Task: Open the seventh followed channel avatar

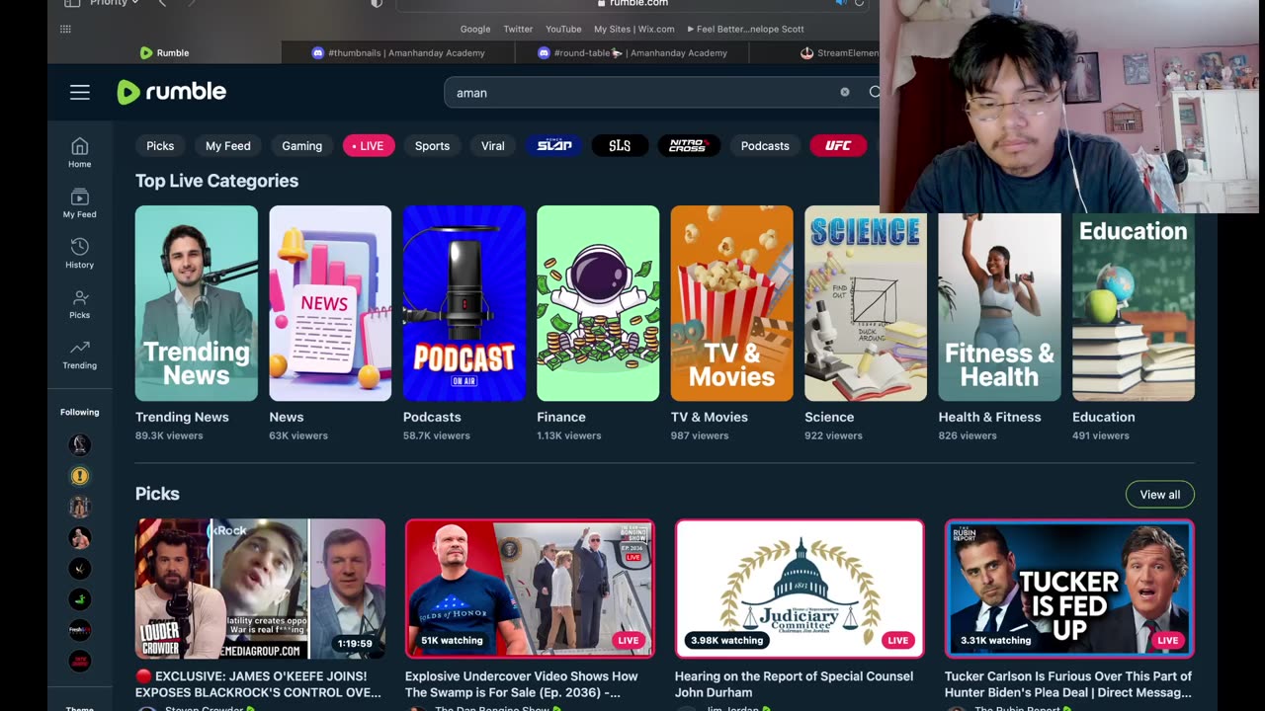Action: (80, 629)
